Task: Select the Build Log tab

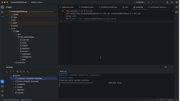Action: (63, 72)
